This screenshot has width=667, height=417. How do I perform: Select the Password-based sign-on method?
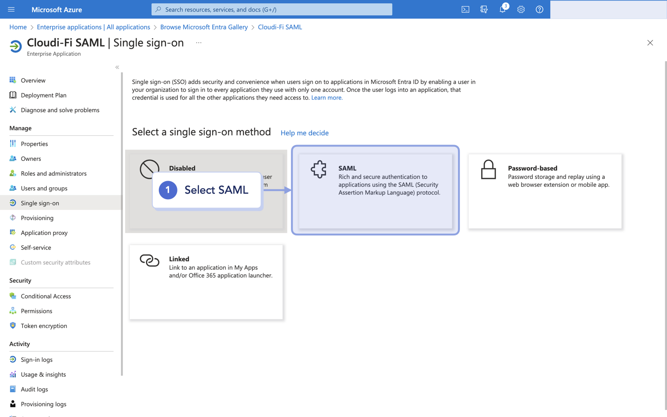click(x=545, y=191)
